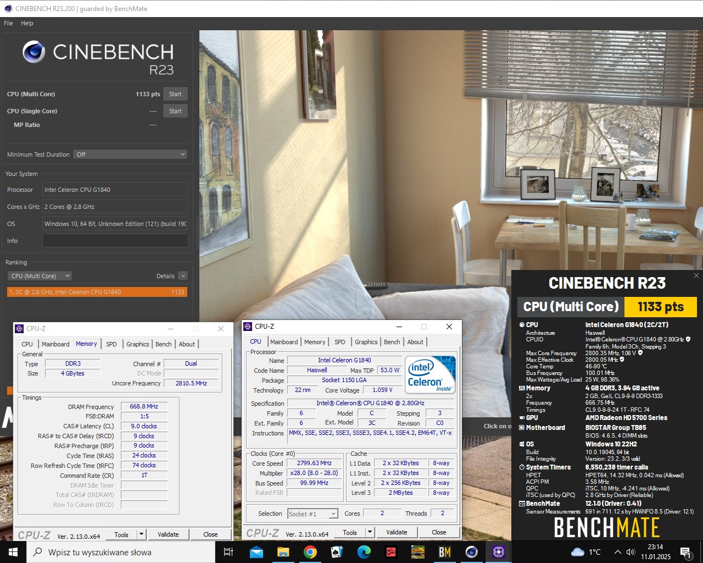Click the Intel Celeron inside logo in CPU-Z
The image size is (703, 563).
431,375
